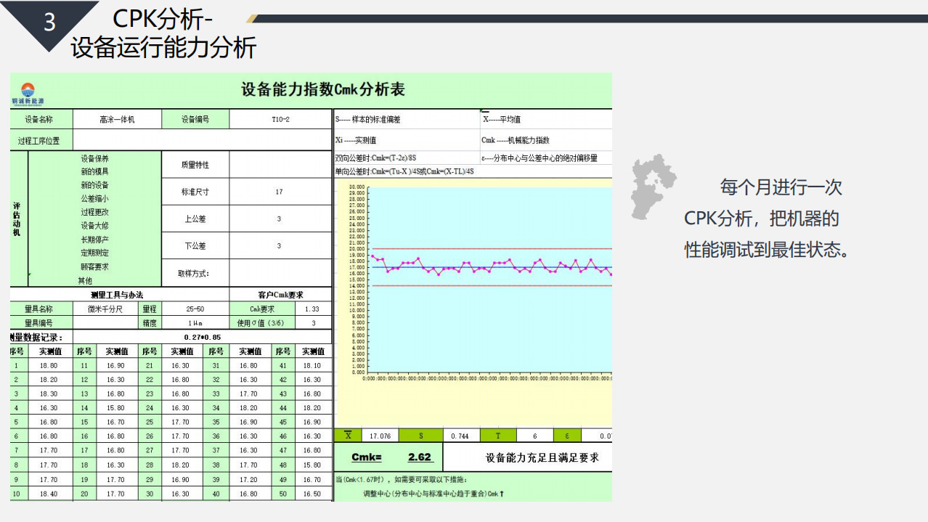Screen dimensions: 928x522
Task: Click the empty 质量特性 value cell
Action: click(280, 165)
